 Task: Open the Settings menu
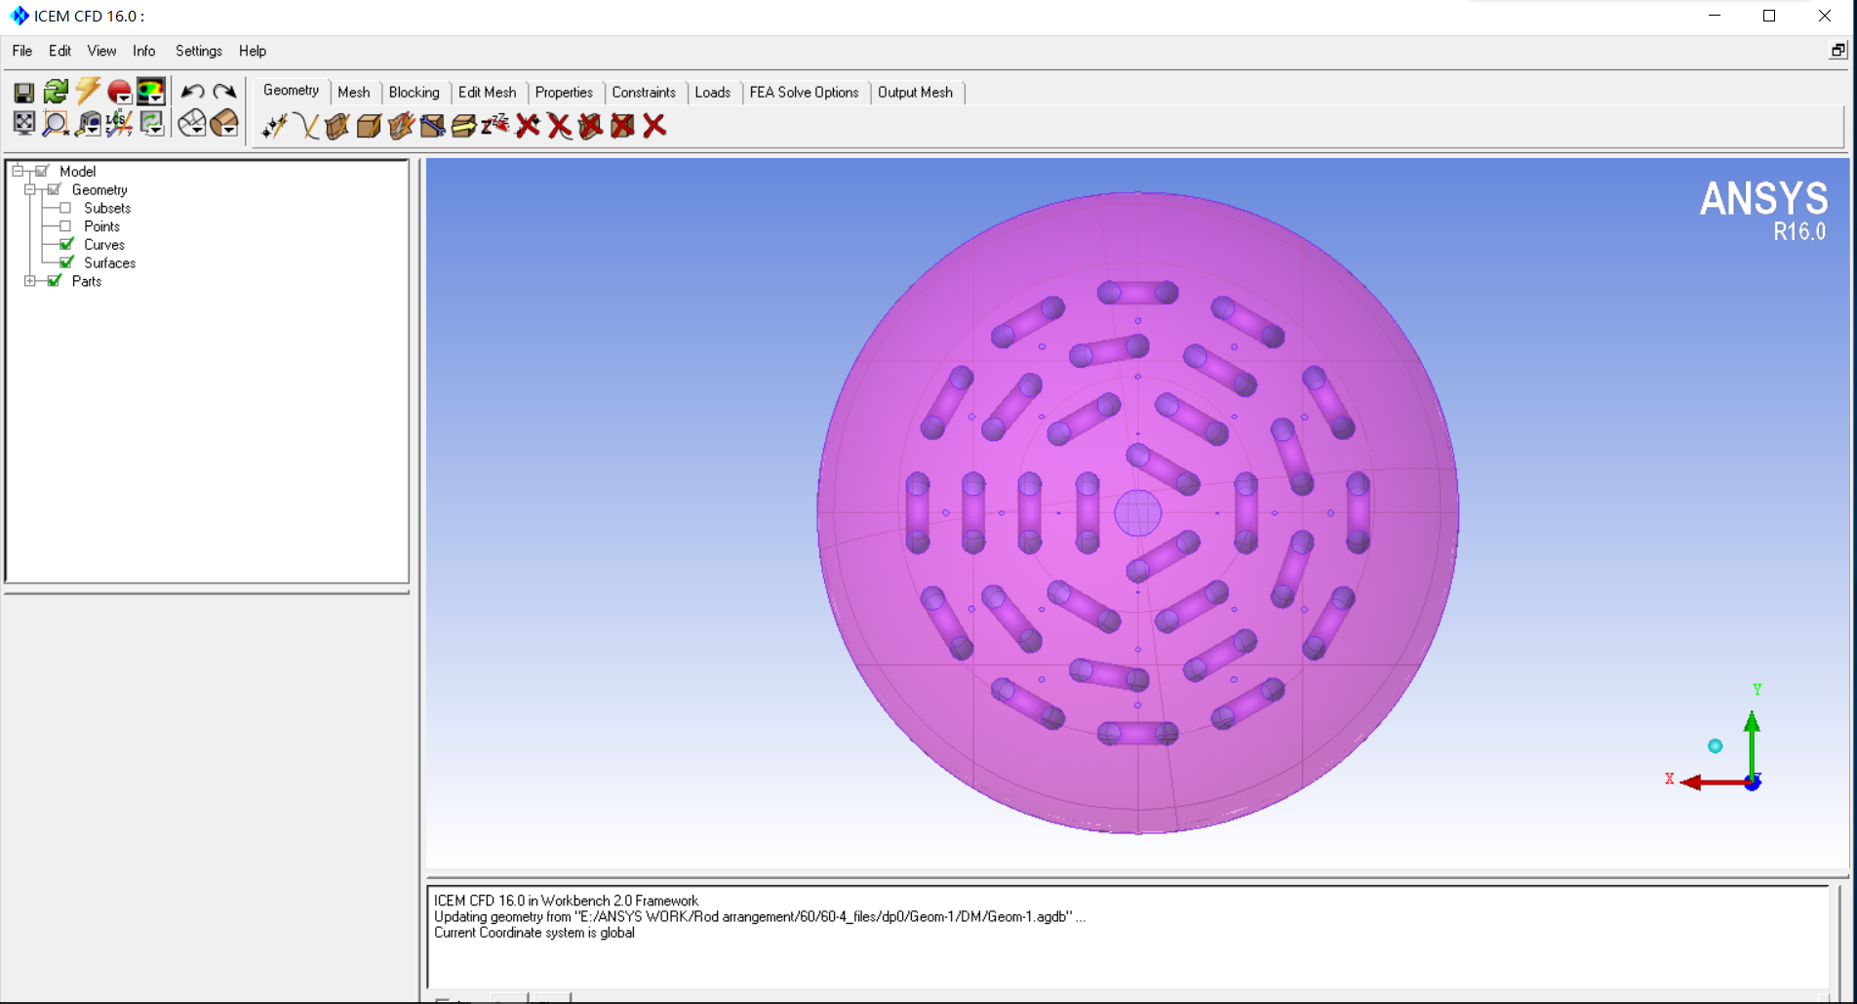(198, 51)
